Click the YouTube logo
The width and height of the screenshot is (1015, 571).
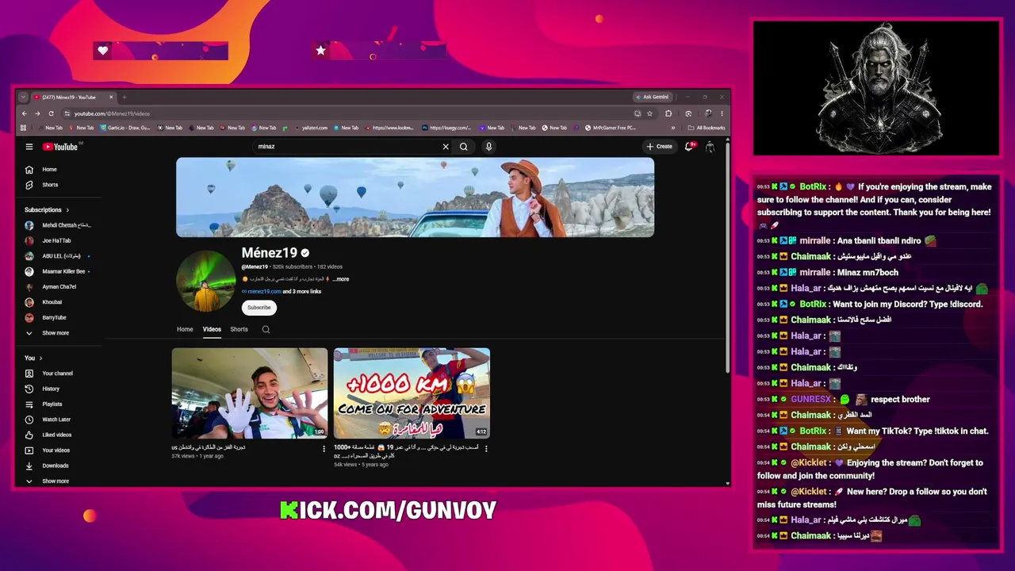[60, 147]
